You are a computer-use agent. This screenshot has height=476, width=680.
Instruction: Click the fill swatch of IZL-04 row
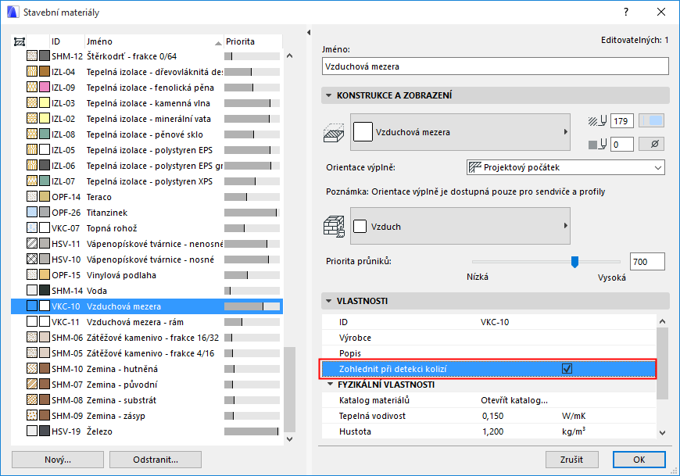click(x=32, y=72)
